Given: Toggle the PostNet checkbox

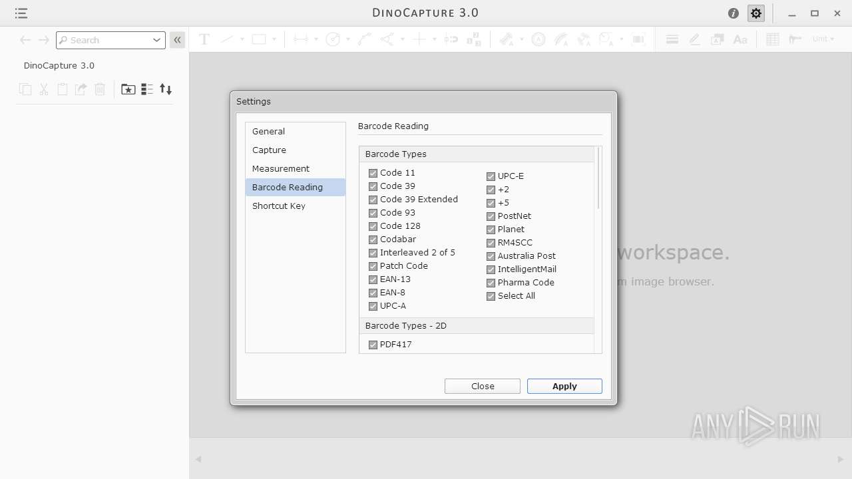Looking at the screenshot, I should [x=491, y=216].
